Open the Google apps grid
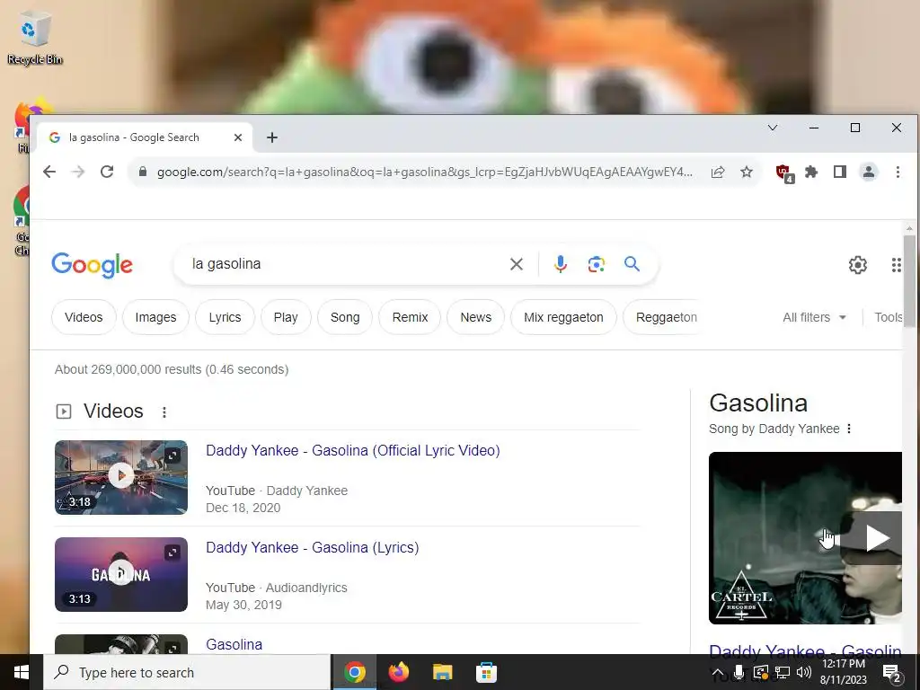Screen dimensions: 920x690 pyautogui.click(x=896, y=265)
